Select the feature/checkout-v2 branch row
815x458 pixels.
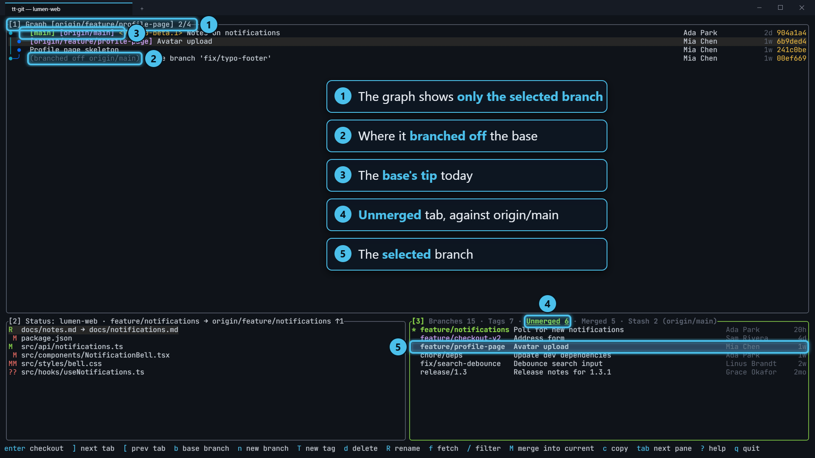coord(609,338)
